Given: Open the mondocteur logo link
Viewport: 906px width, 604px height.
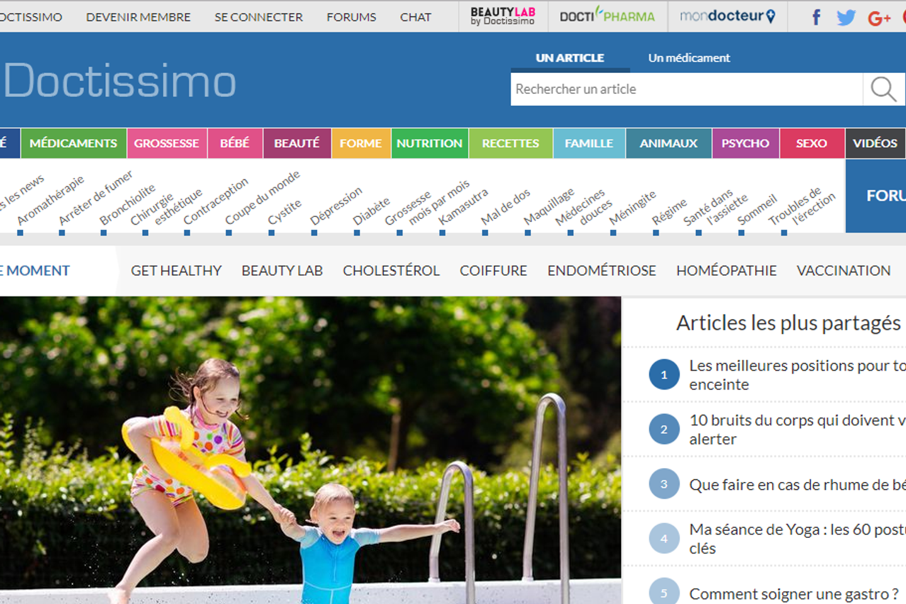Looking at the screenshot, I should click(727, 16).
